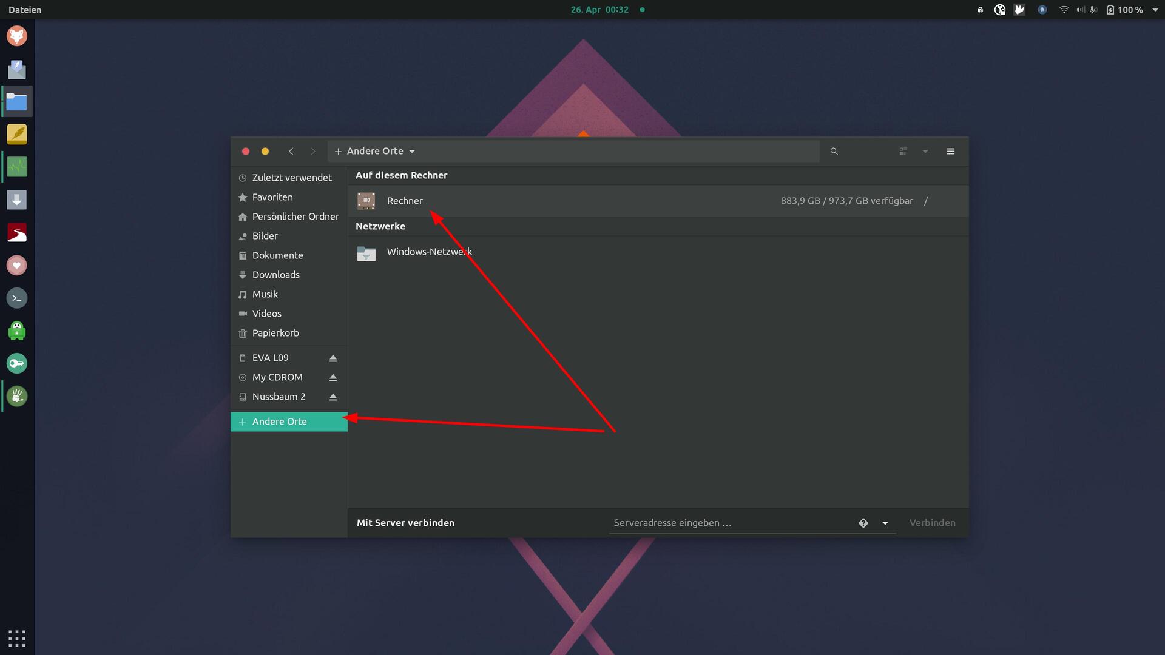Show applications grid in the dock
This screenshot has height=655, width=1165.
coord(17,638)
